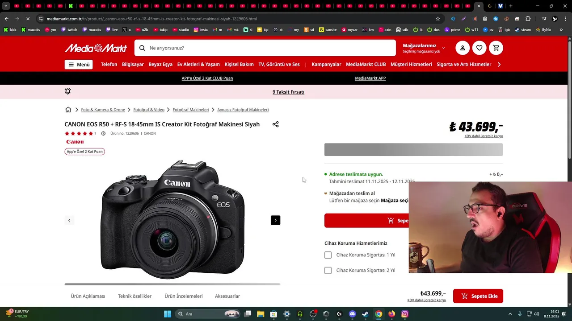
Task: Show next product image with right arrow
Action: (x=276, y=220)
